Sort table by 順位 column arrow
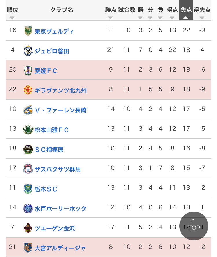Viewport: 217px width, 257px height. tap(12, 17)
